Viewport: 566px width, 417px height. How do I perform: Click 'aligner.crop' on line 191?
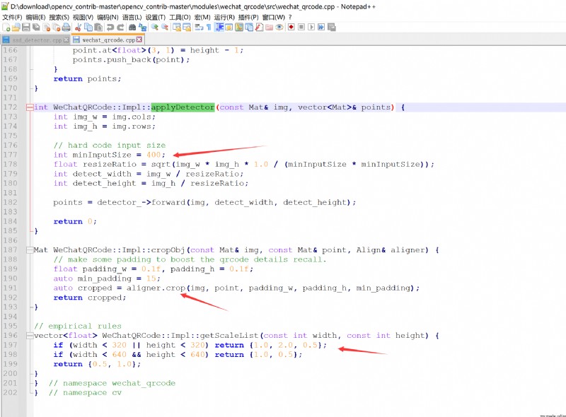coord(156,288)
